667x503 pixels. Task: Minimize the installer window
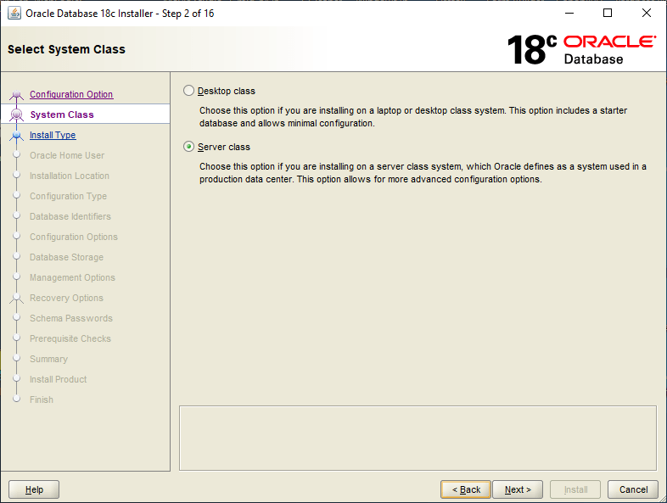(x=569, y=14)
